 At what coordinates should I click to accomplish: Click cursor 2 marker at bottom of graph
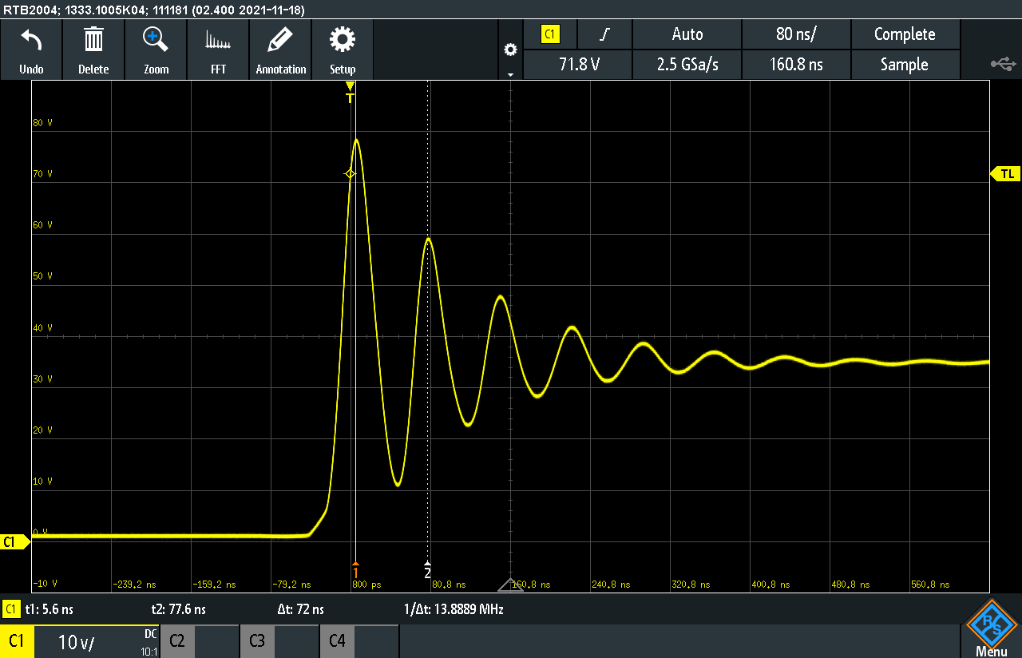(427, 570)
